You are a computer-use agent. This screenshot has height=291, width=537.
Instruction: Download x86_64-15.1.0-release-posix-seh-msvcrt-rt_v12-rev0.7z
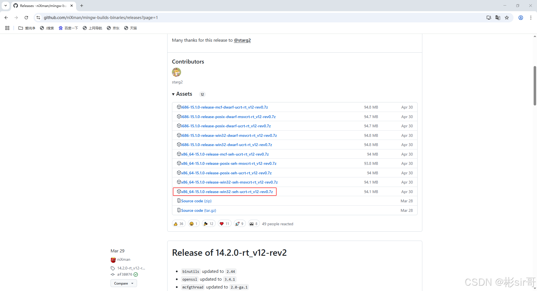229,163
